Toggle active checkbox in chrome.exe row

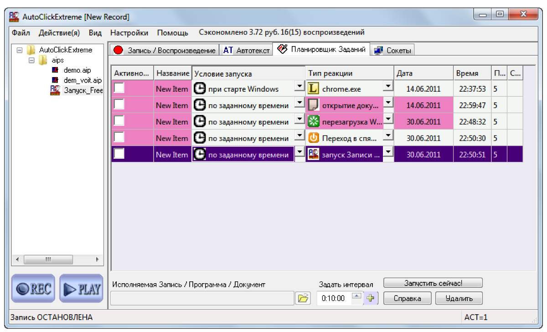pos(119,88)
